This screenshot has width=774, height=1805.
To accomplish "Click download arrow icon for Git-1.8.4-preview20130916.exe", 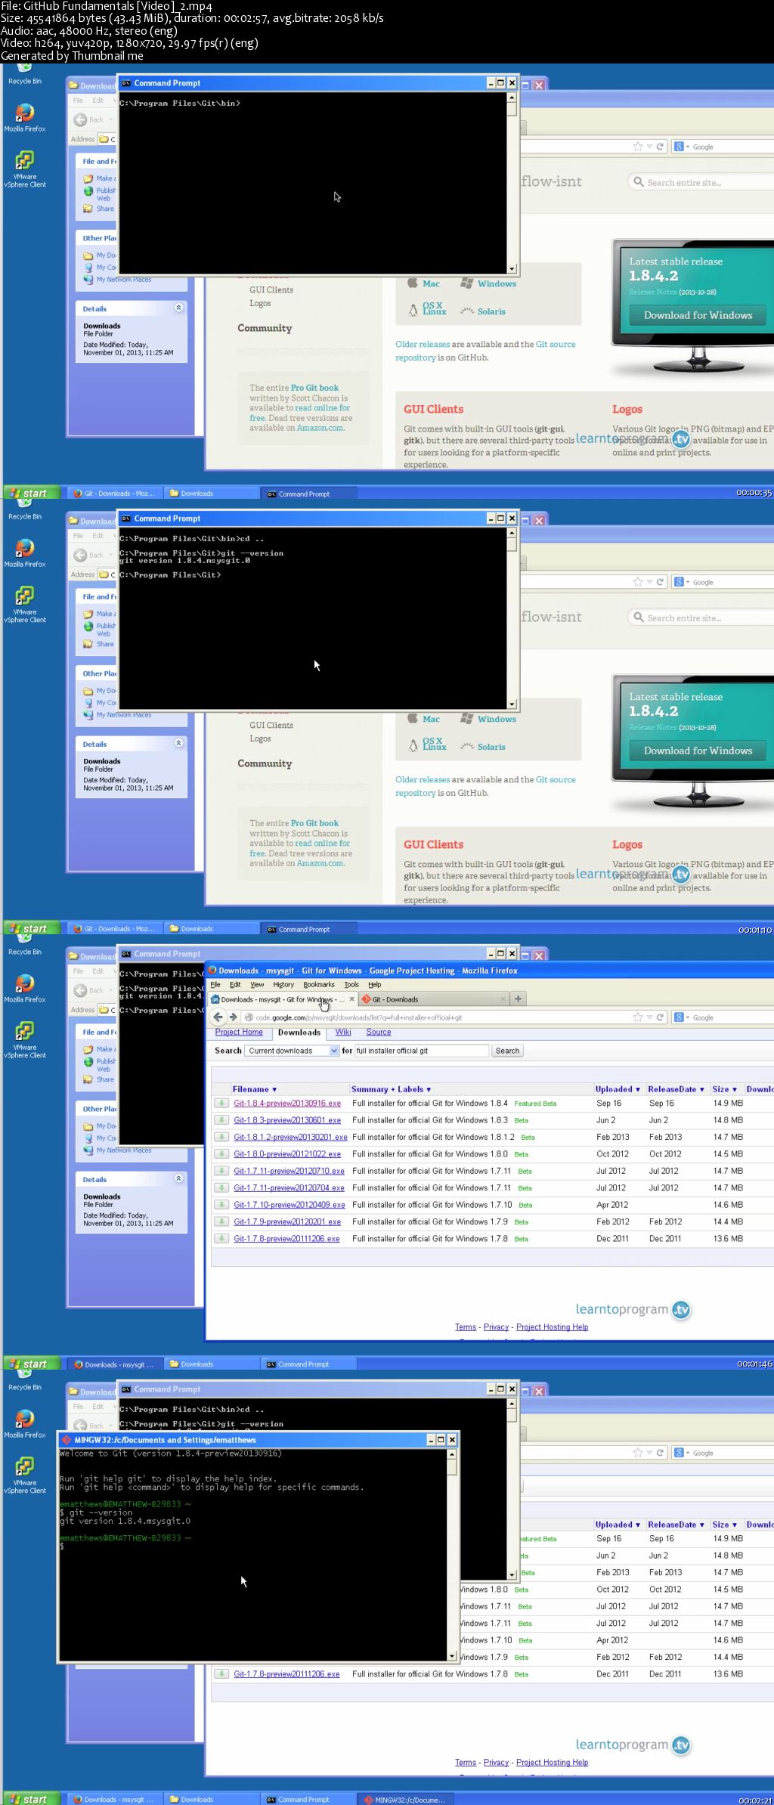I will pyautogui.click(x=221, y=1104).
